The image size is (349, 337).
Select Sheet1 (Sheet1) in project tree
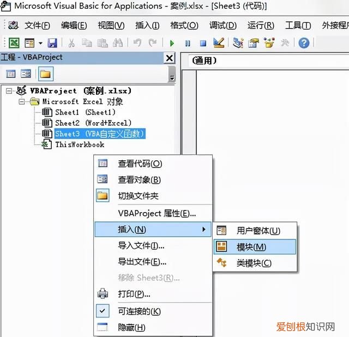click(86, 112)
